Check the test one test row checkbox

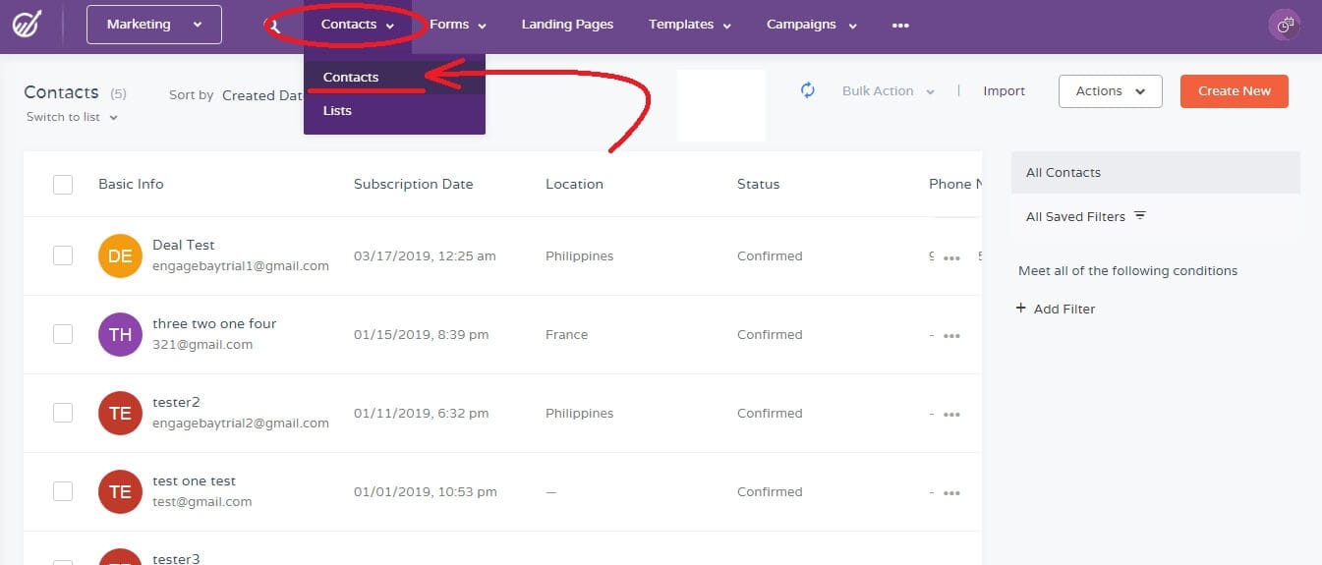(63, 491)
